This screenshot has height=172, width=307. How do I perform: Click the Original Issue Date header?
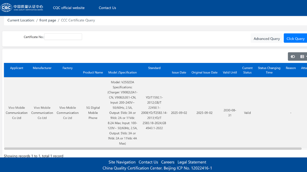point(204,72)
